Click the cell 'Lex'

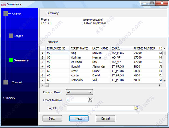(x=101, y=62)
